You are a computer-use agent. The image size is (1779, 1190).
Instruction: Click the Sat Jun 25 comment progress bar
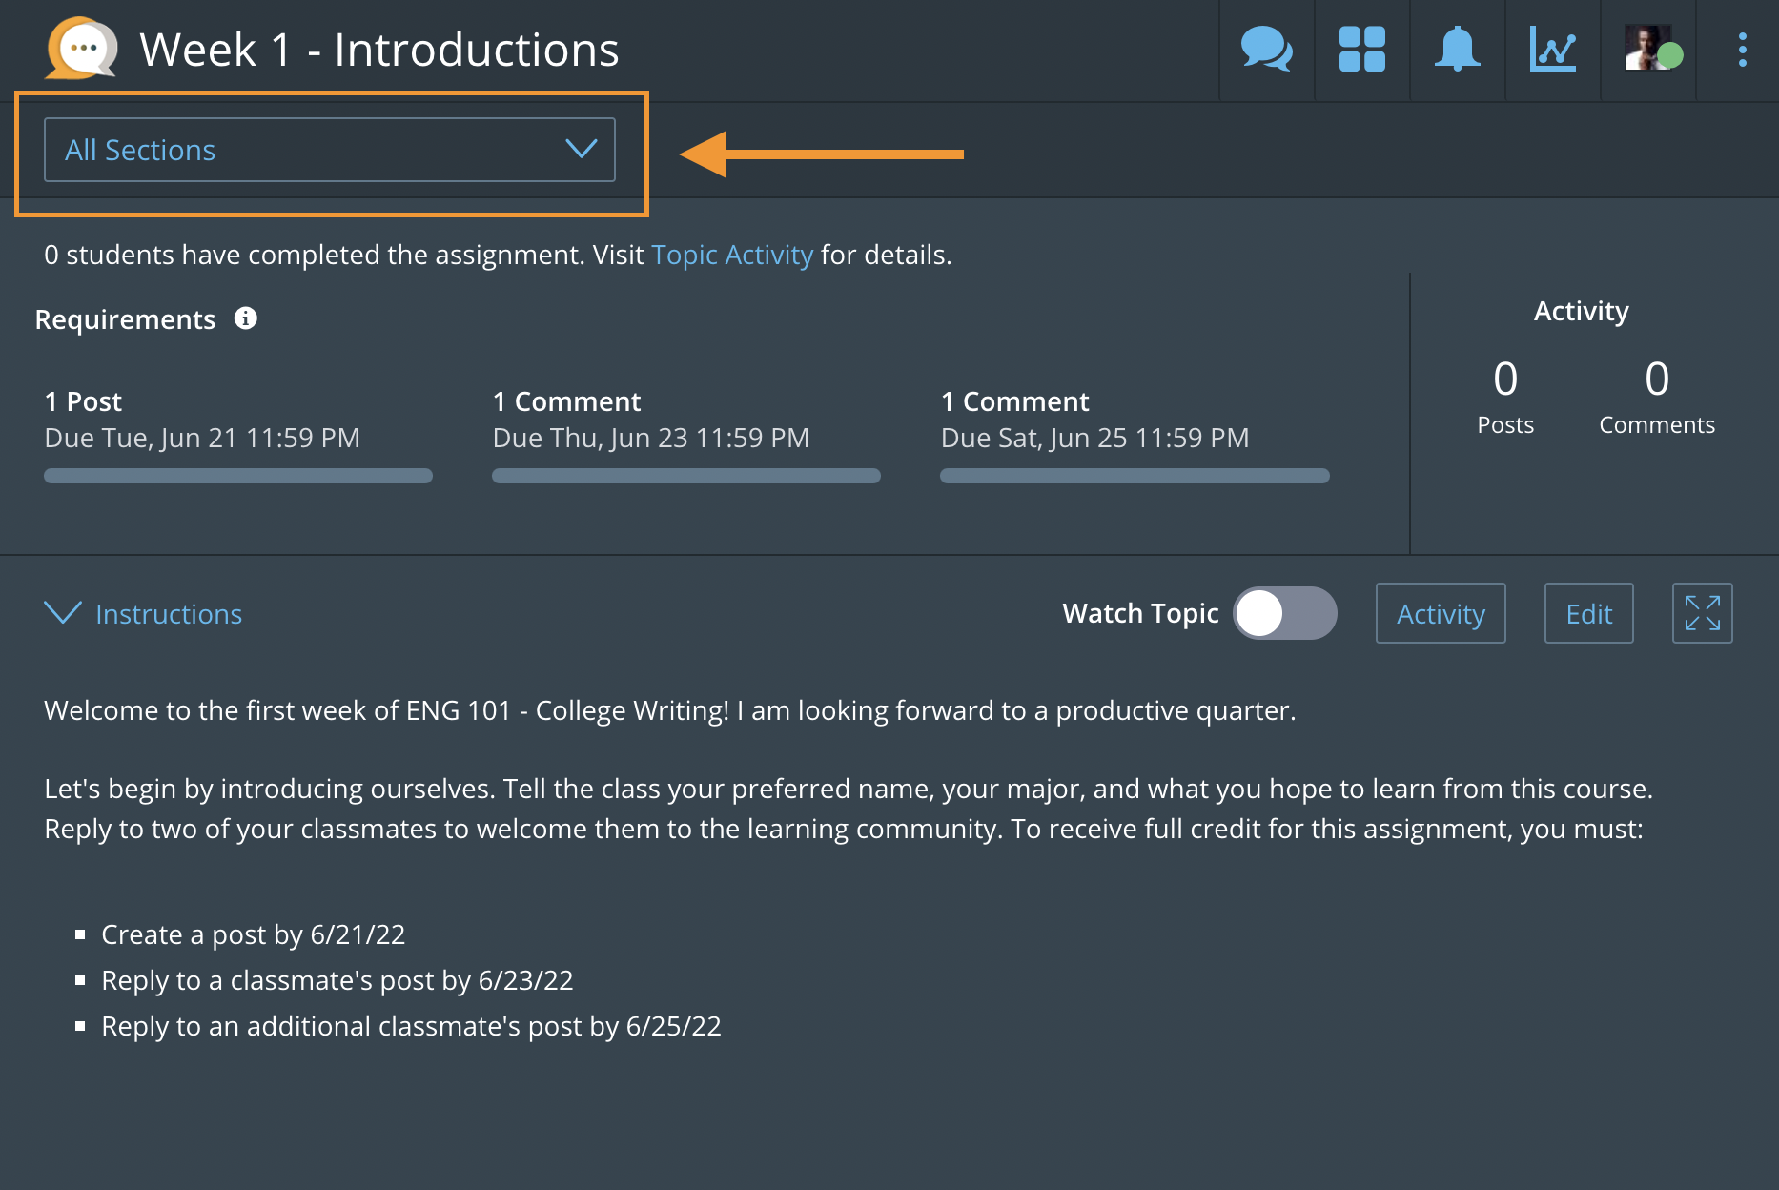click(x=1135, y=476)
